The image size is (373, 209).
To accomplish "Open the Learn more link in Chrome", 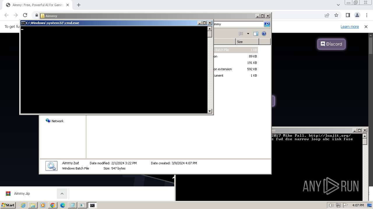I will [x=350, y=26].
